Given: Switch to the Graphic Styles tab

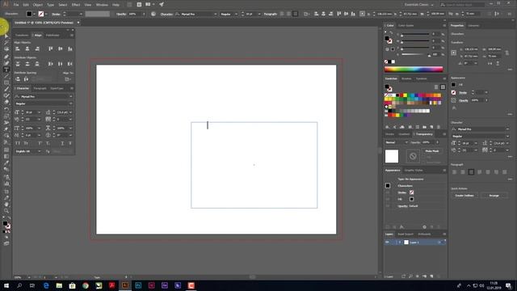Looking at the screenshot, I should [414, 171].
